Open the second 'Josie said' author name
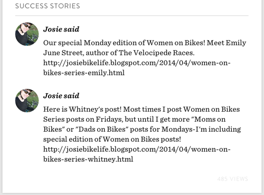 (x=61, y=95)
